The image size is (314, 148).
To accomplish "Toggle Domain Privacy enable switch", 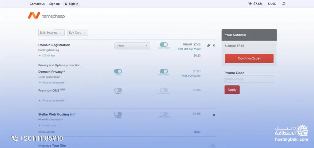I will 118,71.
